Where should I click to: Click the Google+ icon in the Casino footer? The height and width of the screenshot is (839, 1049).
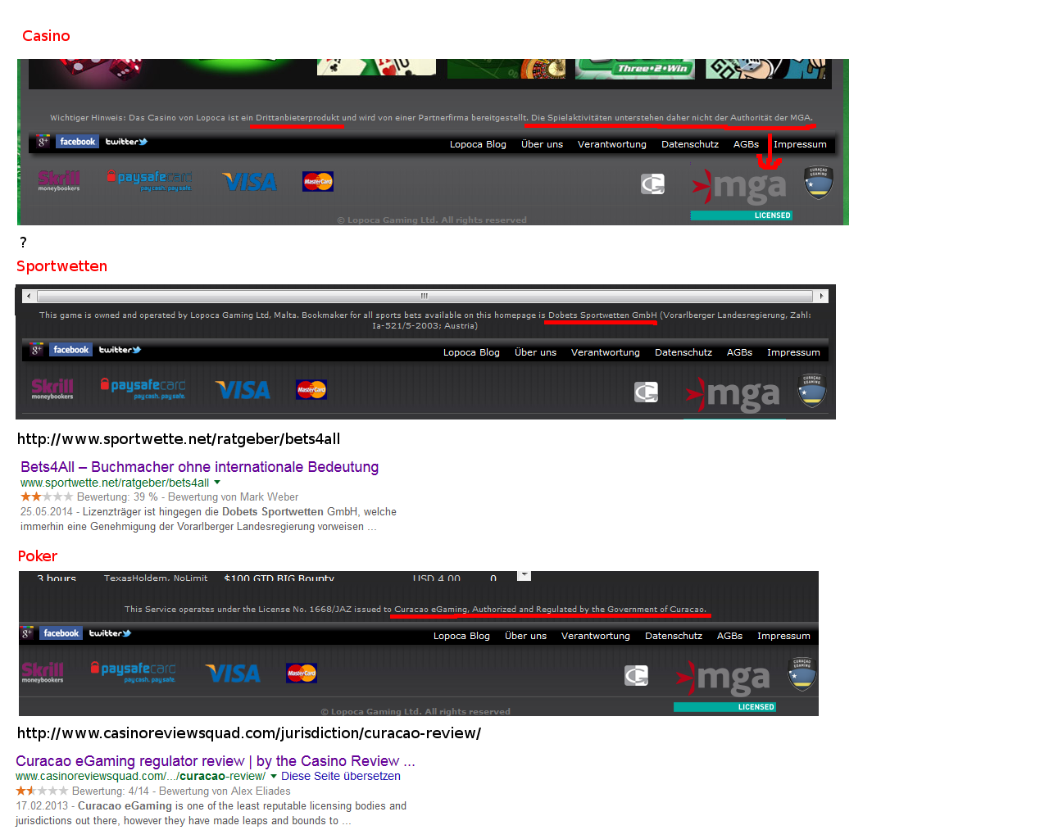pos(43,142)
